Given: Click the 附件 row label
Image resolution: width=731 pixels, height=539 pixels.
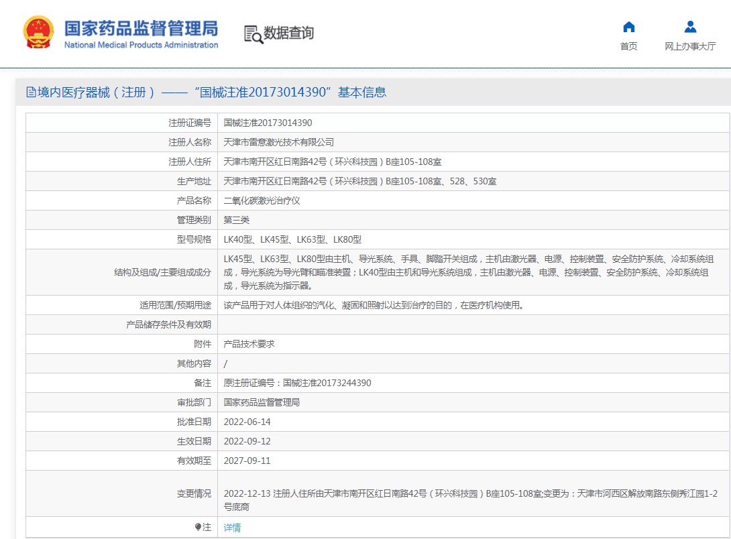Looking at the screenshot, I should [203, 344].
